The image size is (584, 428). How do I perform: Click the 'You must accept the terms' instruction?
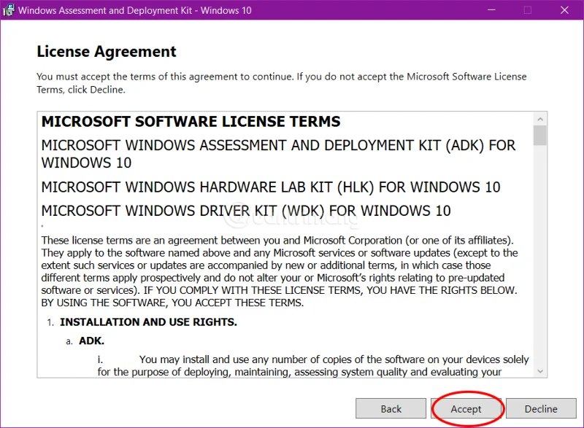click(282, 83)
